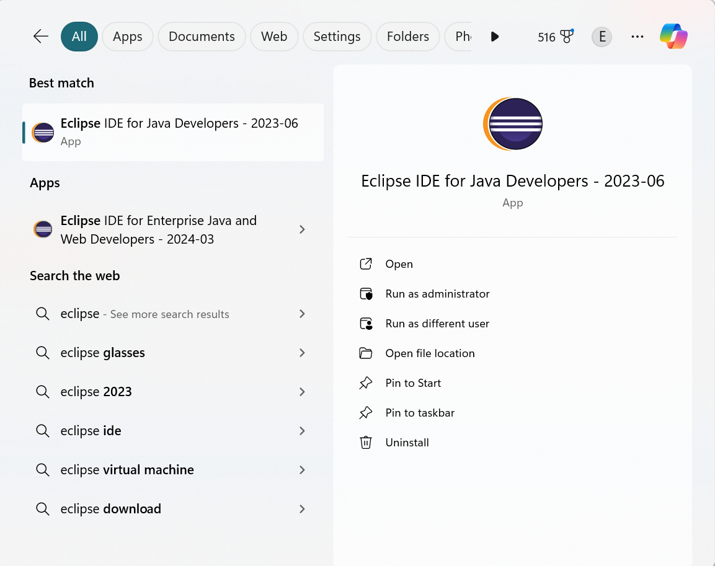
Task: Click the Run as administrator shield icon
Action: [366, 294]
